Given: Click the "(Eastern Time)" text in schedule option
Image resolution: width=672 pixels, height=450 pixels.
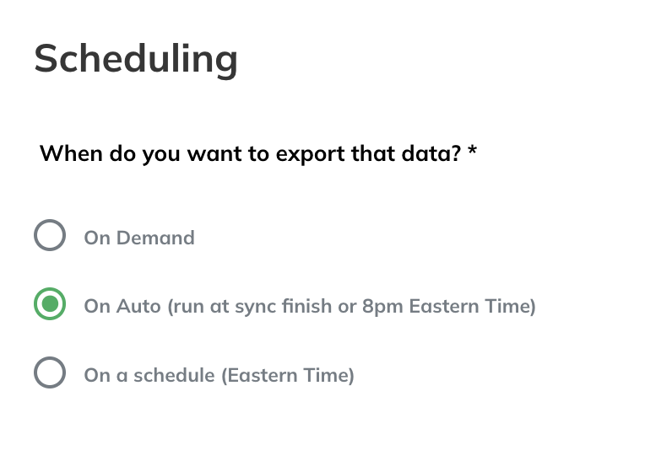Looking at the screenshot, I should (288, 375).
